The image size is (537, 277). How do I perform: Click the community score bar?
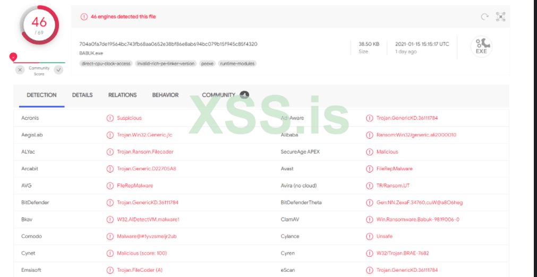(x=39, y=63)
